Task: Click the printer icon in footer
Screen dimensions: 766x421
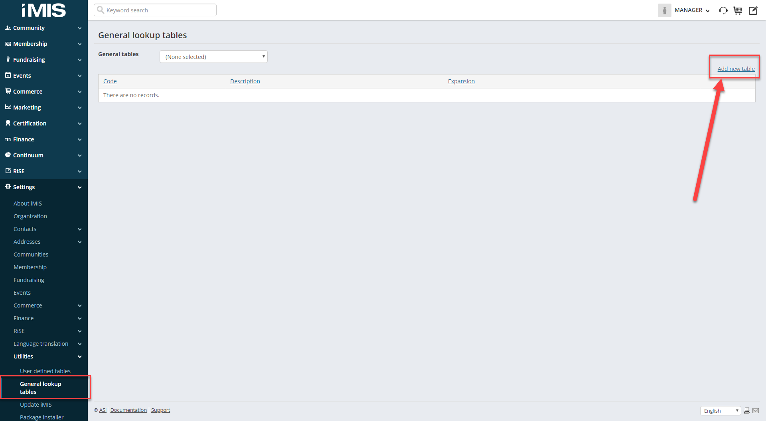Action: tap(747, 411)
